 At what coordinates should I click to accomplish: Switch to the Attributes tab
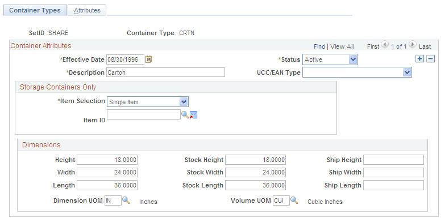click(87, 10)
